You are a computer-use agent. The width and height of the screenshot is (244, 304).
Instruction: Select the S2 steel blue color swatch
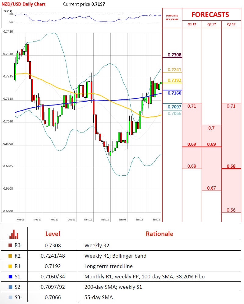[10, 287]
